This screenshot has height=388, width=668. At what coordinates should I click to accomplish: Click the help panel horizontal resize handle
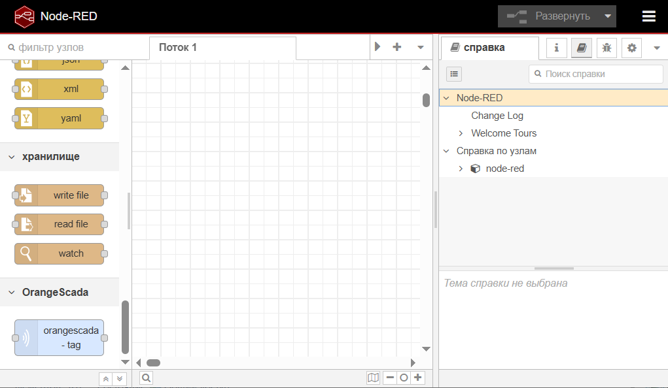(554, 268)
